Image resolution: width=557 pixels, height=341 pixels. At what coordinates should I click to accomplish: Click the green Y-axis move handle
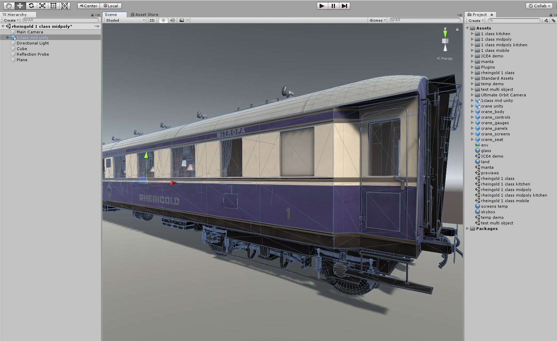tap(146, 155)
